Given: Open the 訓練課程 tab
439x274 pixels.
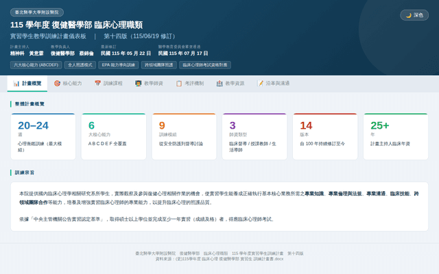Looking at the screenshot, I should pos(108,84).
